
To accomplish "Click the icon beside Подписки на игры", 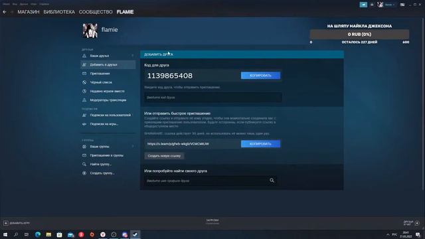I will coord(84,124).
